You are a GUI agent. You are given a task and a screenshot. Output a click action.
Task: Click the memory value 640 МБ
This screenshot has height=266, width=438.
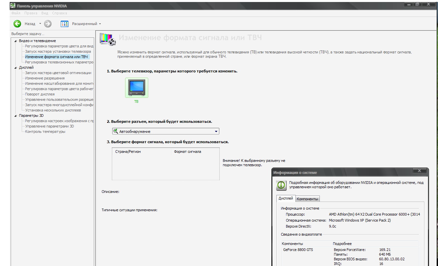tap(386, 254)
